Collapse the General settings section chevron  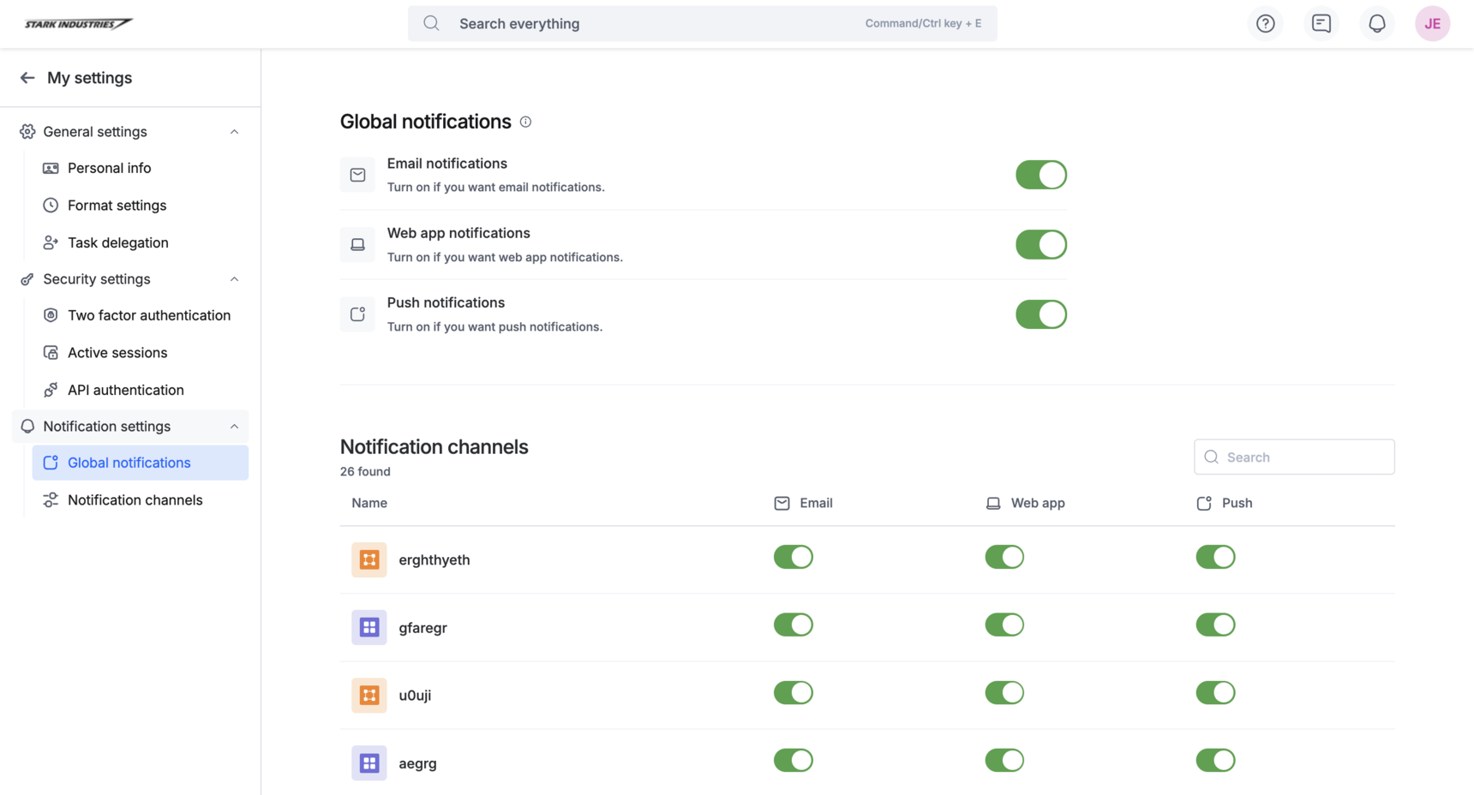pyautogui.click(x=234, y=132)
